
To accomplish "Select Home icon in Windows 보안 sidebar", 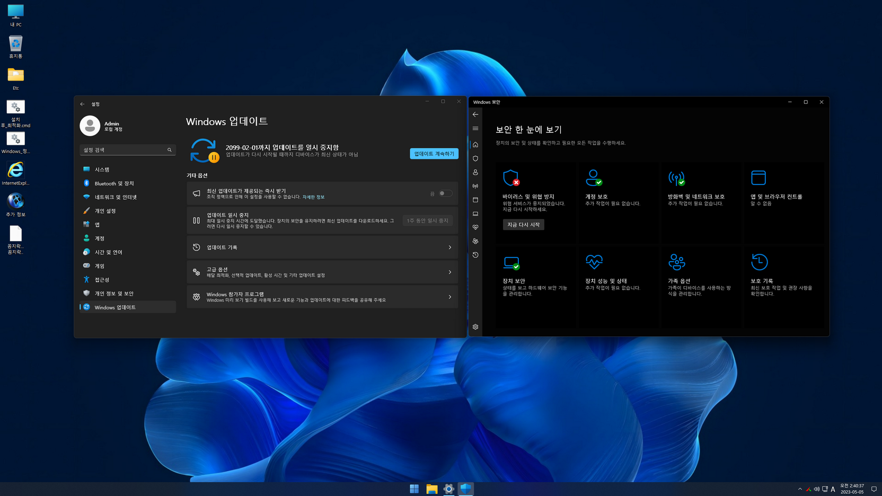I will [475, 145].
